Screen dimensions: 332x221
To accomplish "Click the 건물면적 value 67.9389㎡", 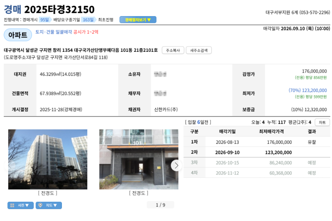I will coord(60,93).
